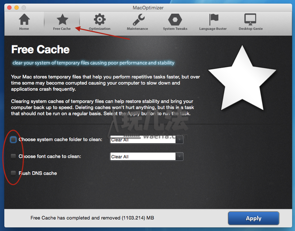The image size is (295, 231).
Task: Open the Maintenance wrench tool
Action: click(137, 22)
